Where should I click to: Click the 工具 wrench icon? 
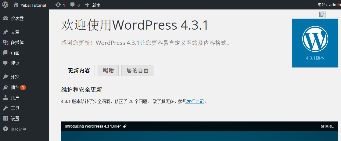tap(5, 108)
